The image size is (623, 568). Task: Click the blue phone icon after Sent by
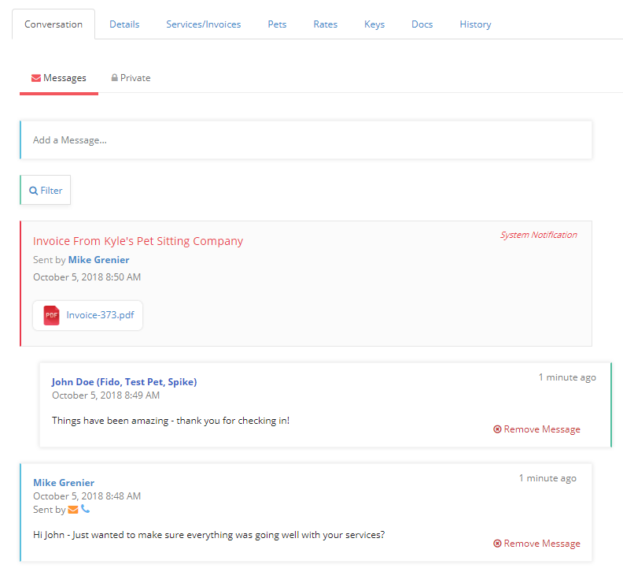(x=85, y=509)
